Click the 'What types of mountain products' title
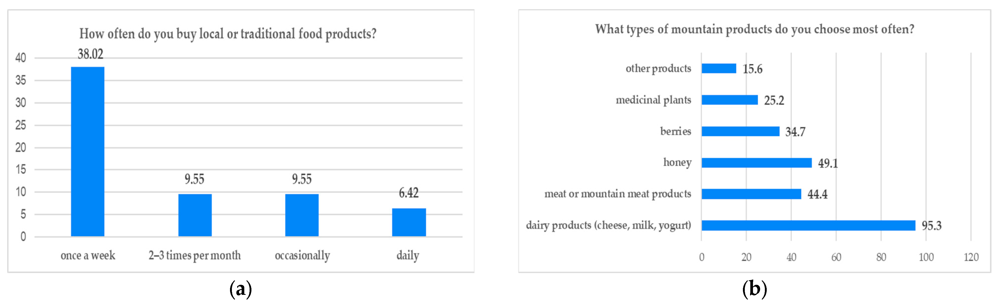Viewport: 997px width, 307px height. (x=754, y=29)
